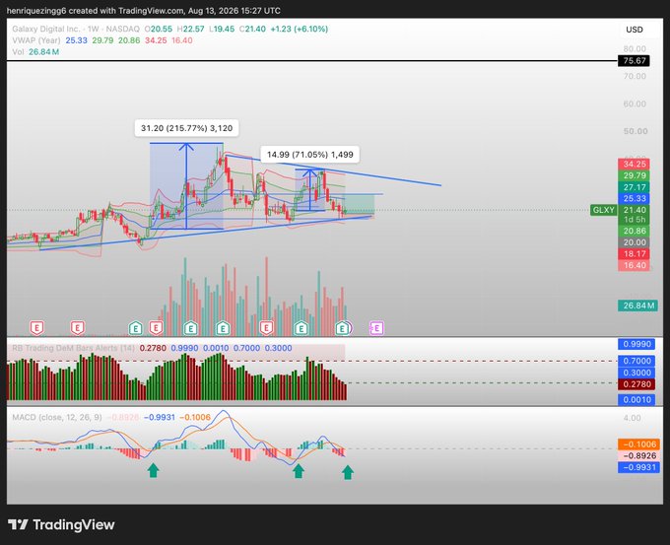This screenshot has width=670, height=545.
Task: Click the 80.00 price scale tick
Action: point(635,48)
